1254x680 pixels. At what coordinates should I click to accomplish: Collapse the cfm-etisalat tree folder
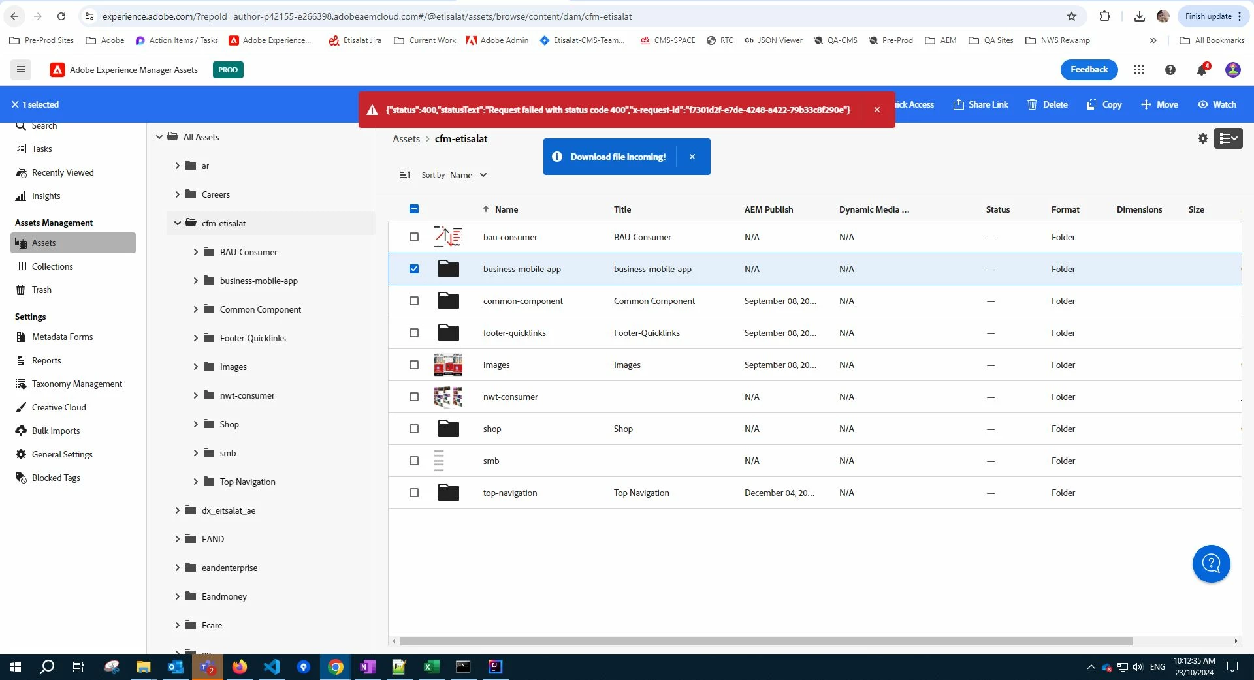tap(177, 223)
